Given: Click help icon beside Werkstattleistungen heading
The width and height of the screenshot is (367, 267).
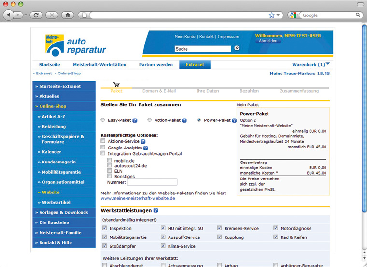Looking at the screenshot, I should click(x=155, y=210).
